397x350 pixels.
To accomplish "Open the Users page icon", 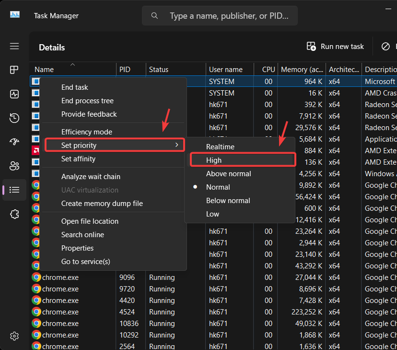I will (x=14, y=166).
